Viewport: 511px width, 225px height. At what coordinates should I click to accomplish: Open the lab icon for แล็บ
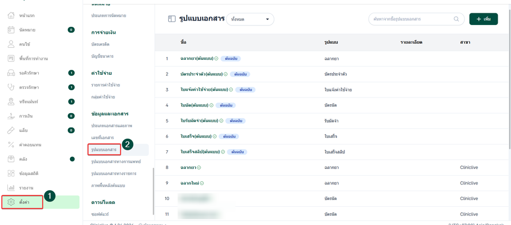11,130
